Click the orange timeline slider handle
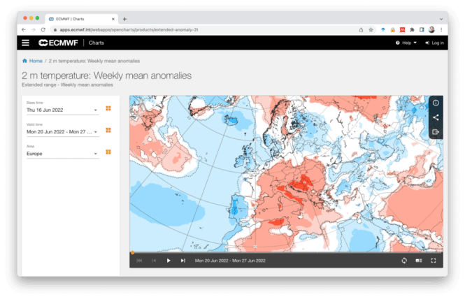465x299 pixels. (132, 253)
